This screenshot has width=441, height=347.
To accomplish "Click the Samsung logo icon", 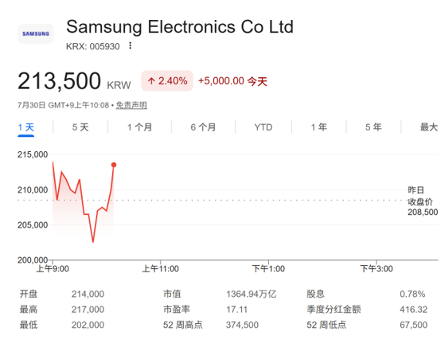I will click(36, 33).
